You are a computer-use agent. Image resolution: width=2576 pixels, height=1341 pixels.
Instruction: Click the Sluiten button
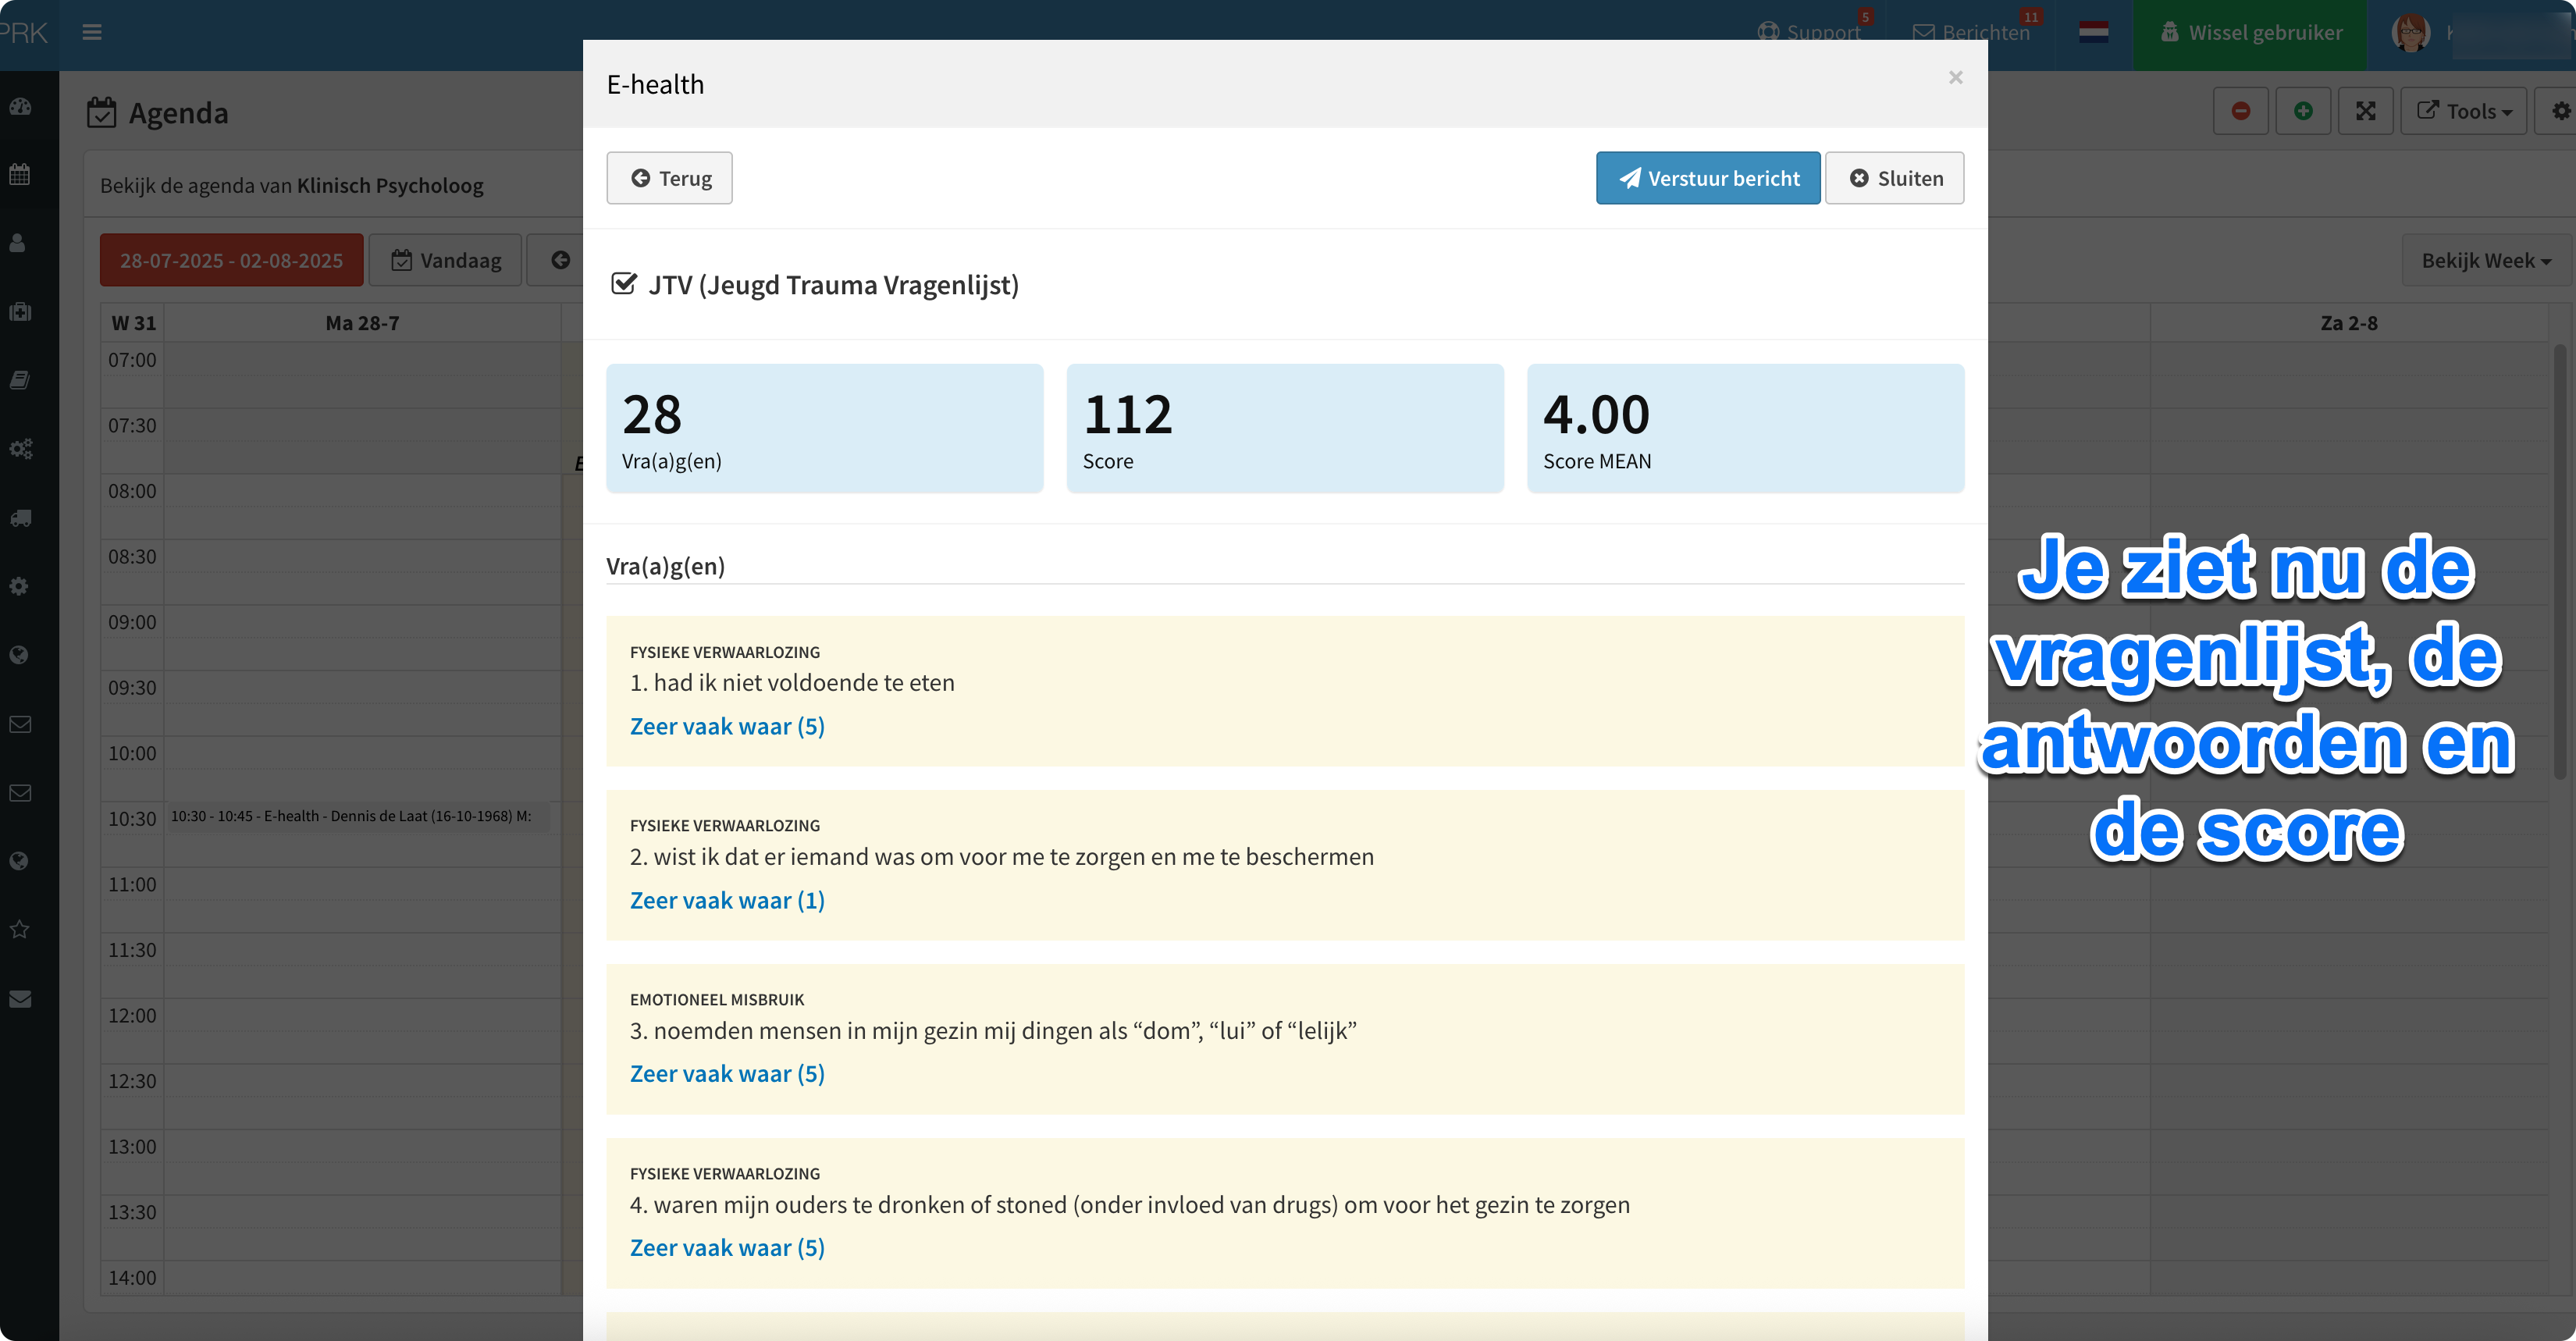[1894, 178]
